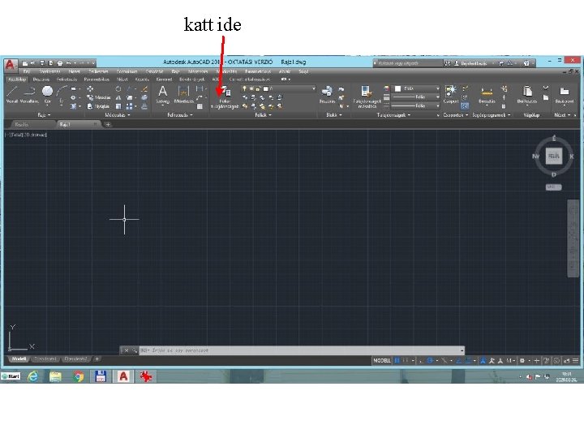Image resolution: width=584 pixels, height=438 pixels.
Task: Open the lineweight dropdown set to Fólia
Action: [x=417, y=97]
